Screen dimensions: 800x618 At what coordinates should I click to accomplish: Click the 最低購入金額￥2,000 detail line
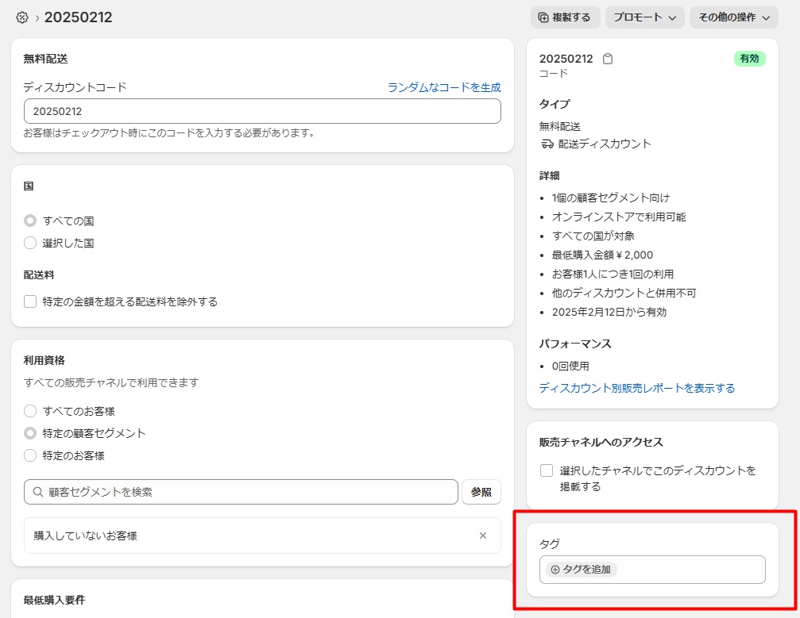click(602, 255)
